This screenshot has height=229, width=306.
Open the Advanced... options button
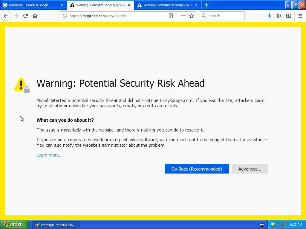click(x=250, y=169)
